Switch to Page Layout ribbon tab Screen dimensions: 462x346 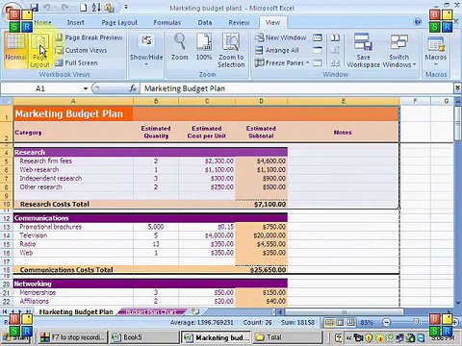pyautogui.click(x=119, y=22)
